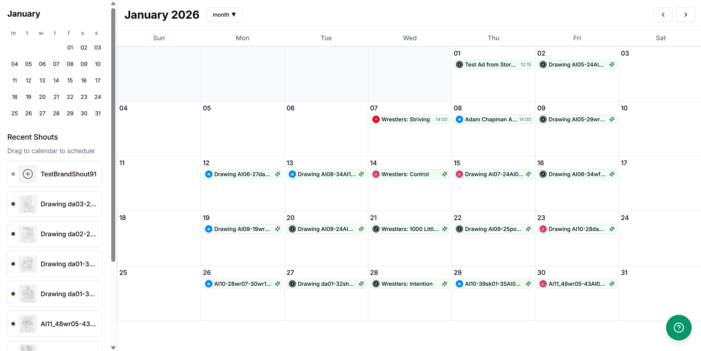Click sparkle icon on Drawing AI09-24AI event
The height and width of the screenshot is (351, 701).
pos(361,229)
